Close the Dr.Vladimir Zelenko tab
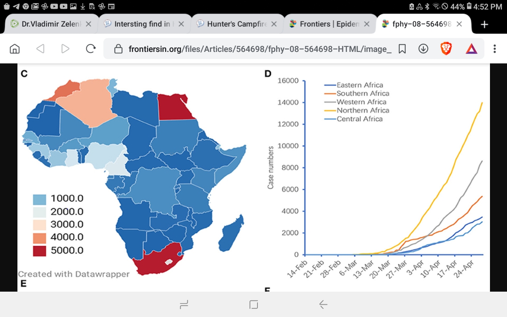507x317 pixels. [88, 24]
